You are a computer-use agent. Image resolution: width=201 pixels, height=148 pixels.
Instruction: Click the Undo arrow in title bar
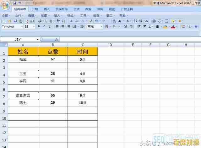click(x=20, y=3)
